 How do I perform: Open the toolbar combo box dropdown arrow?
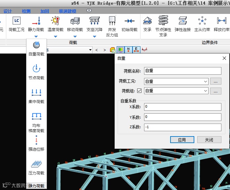[x=90, y=50]
